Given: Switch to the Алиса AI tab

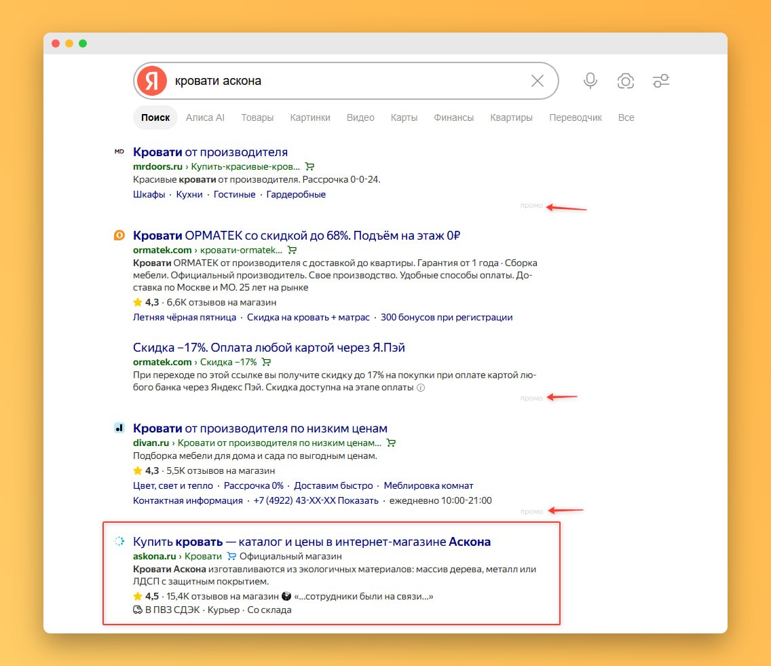Looking at the screenshot, I should tap(205, 117).
